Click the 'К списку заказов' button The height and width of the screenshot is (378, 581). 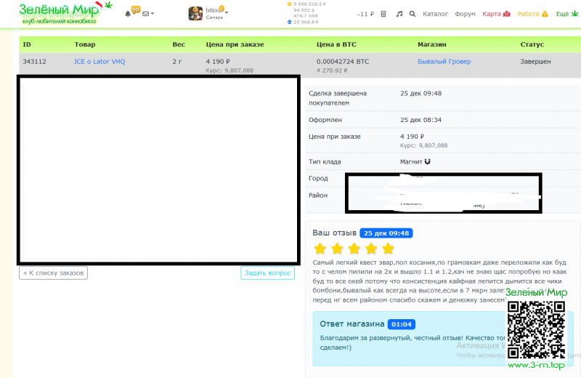tap(53, 273)
